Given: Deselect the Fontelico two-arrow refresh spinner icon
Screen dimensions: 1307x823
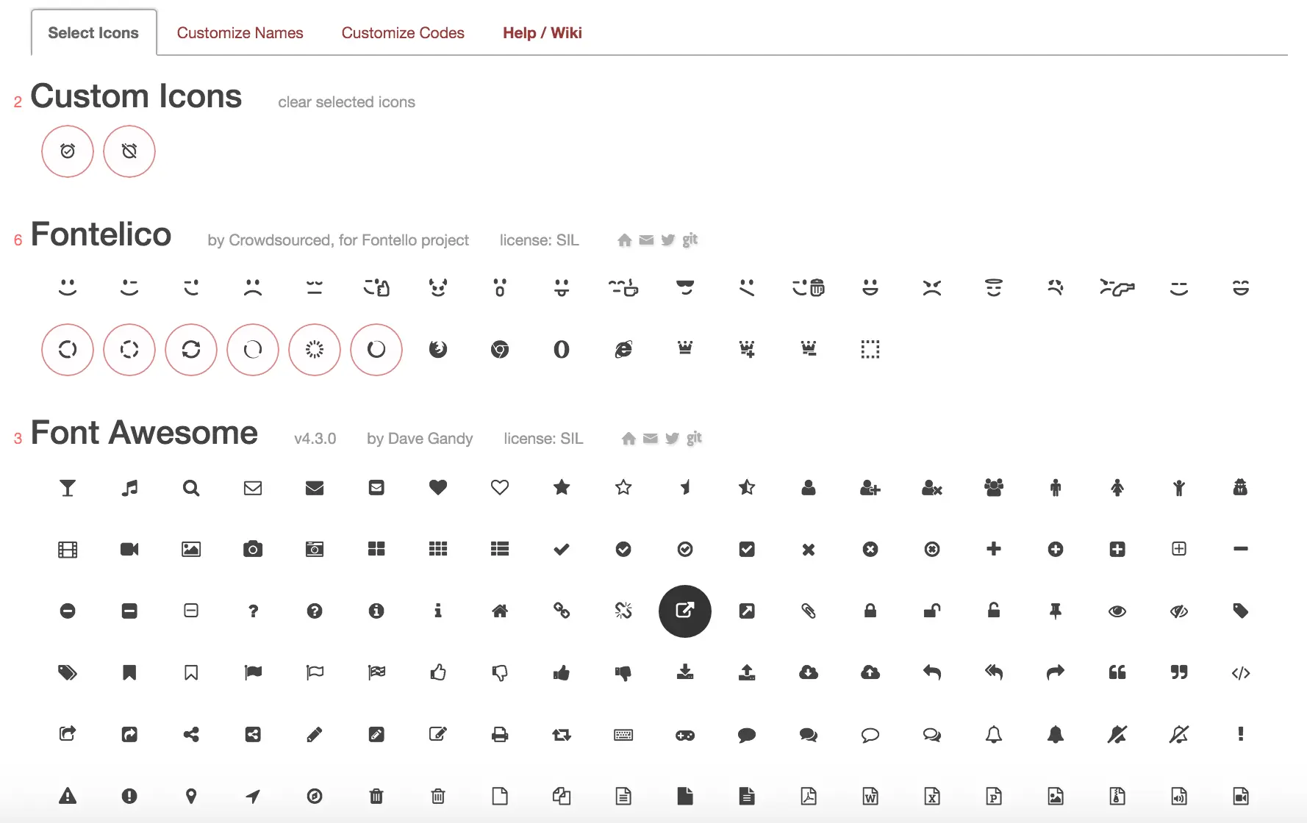Looking at the screenshot, I should coord(191,350).
